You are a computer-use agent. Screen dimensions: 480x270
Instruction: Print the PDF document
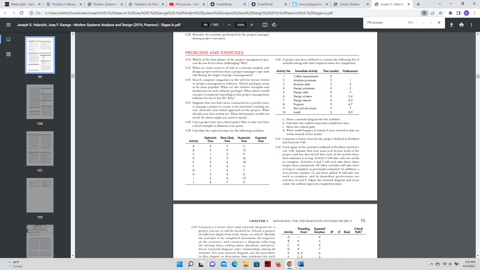[x=461, y=25]
